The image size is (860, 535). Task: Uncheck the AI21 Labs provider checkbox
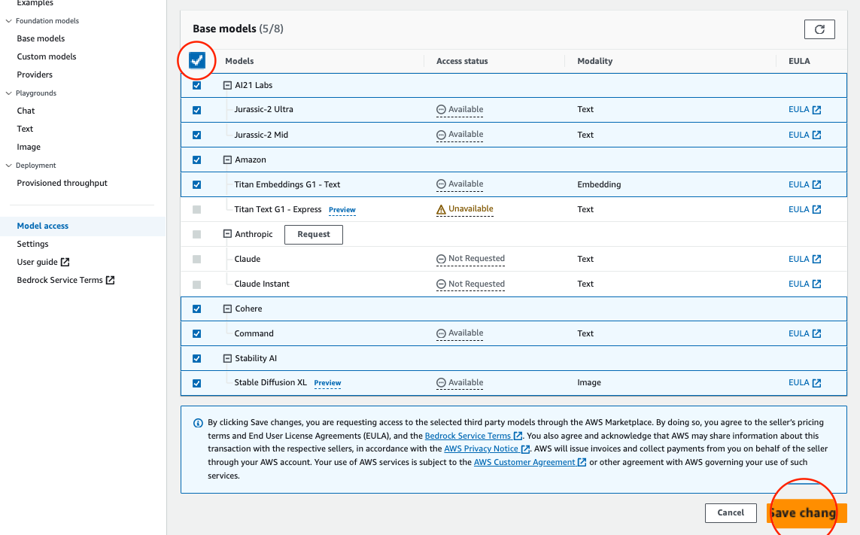(197, 86)
